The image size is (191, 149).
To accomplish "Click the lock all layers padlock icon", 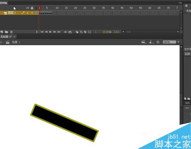I will coord(32,8).
